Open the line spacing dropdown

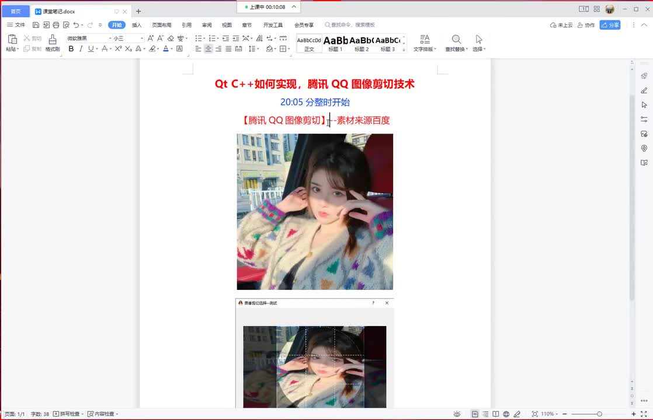258,48
